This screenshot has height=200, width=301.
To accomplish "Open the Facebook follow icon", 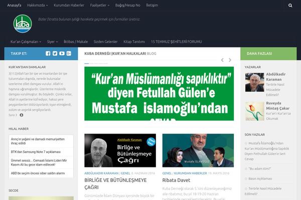I will [48, 53].
